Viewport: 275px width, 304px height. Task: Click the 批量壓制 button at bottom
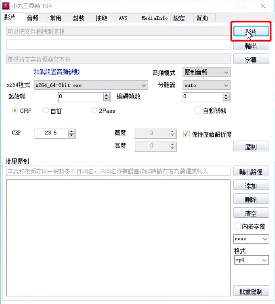click(251, 291)
